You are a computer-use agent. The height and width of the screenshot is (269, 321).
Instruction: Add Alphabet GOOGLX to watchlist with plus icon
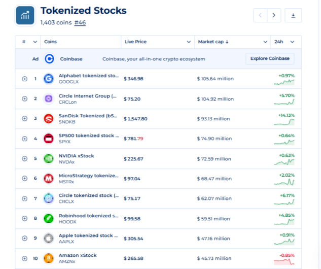(x=24, y=79)
